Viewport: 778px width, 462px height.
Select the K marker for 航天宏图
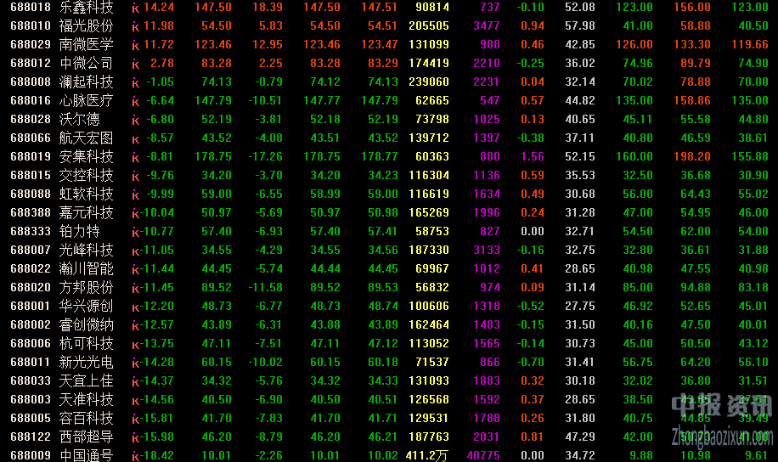(x=135, y=138)
